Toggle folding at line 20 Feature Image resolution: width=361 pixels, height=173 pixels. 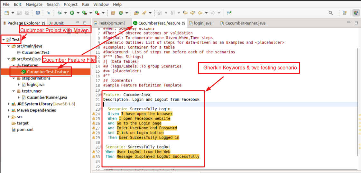click(101, 95)
